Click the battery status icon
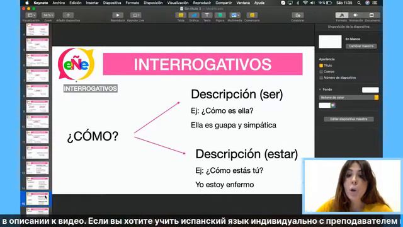Viewport: 403px width, 227px height. 329,3
